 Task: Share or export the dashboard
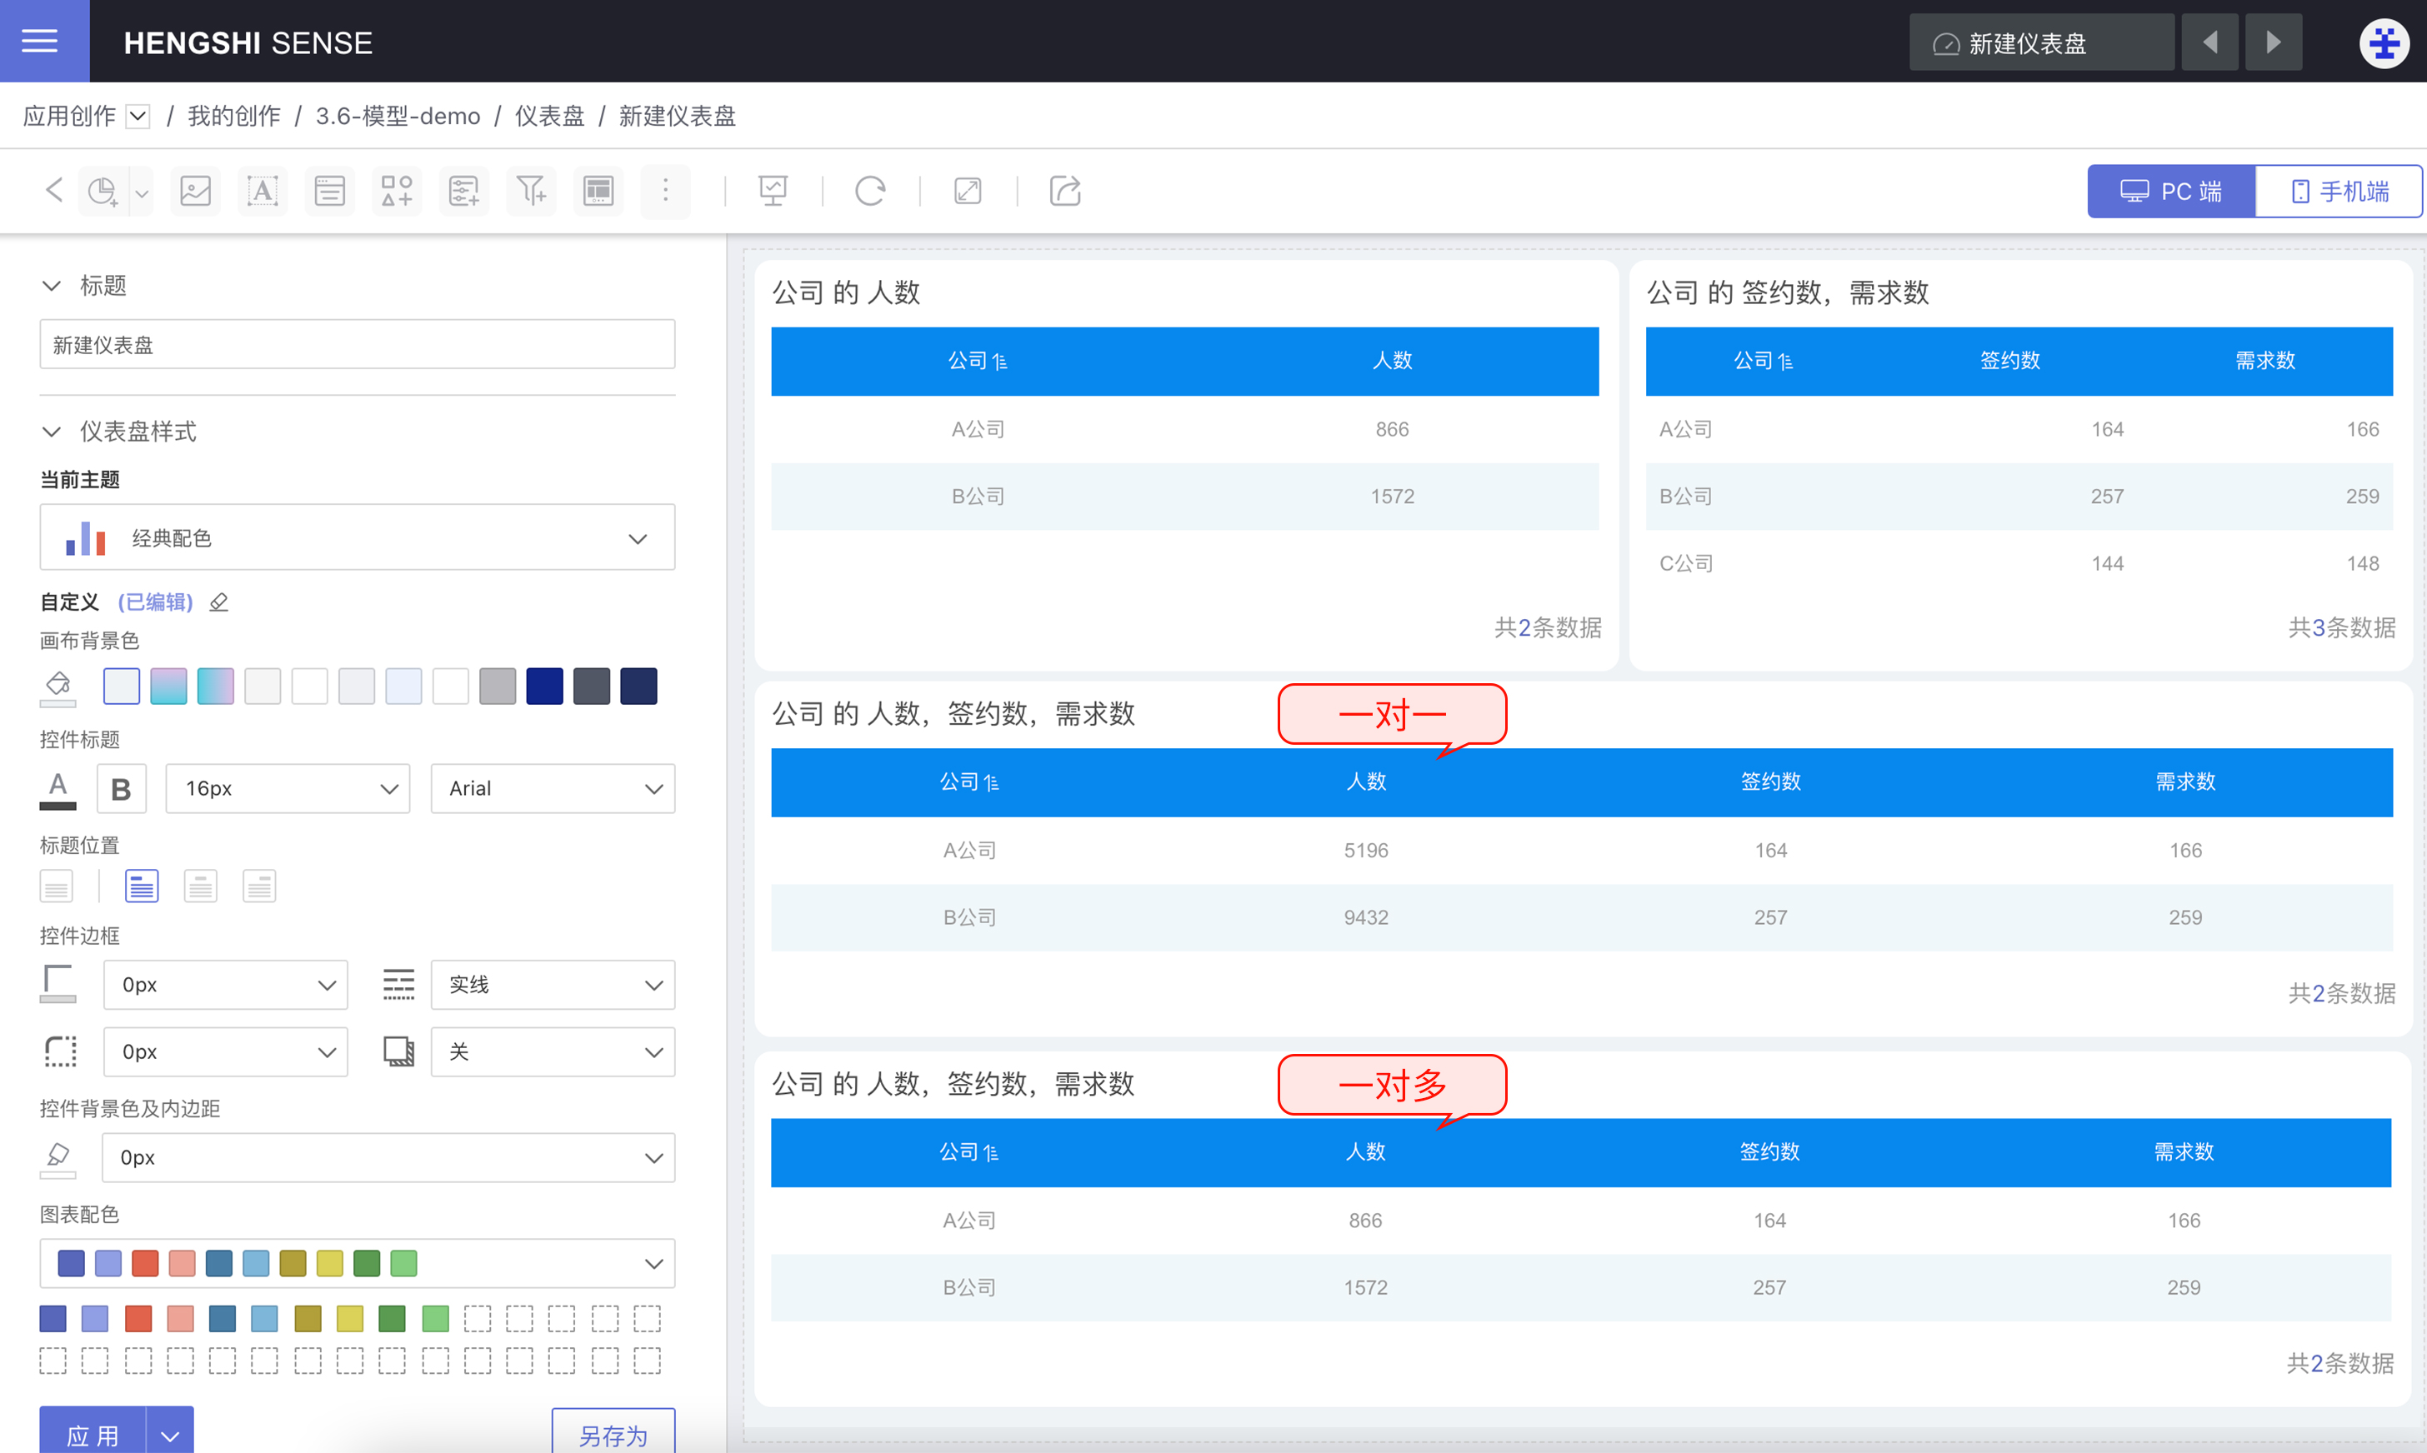pyautogui.click(x=1066, y=191)
